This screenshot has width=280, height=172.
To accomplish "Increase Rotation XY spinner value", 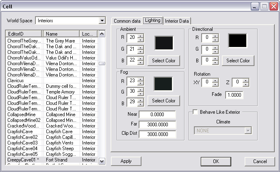I will point(215,81).
